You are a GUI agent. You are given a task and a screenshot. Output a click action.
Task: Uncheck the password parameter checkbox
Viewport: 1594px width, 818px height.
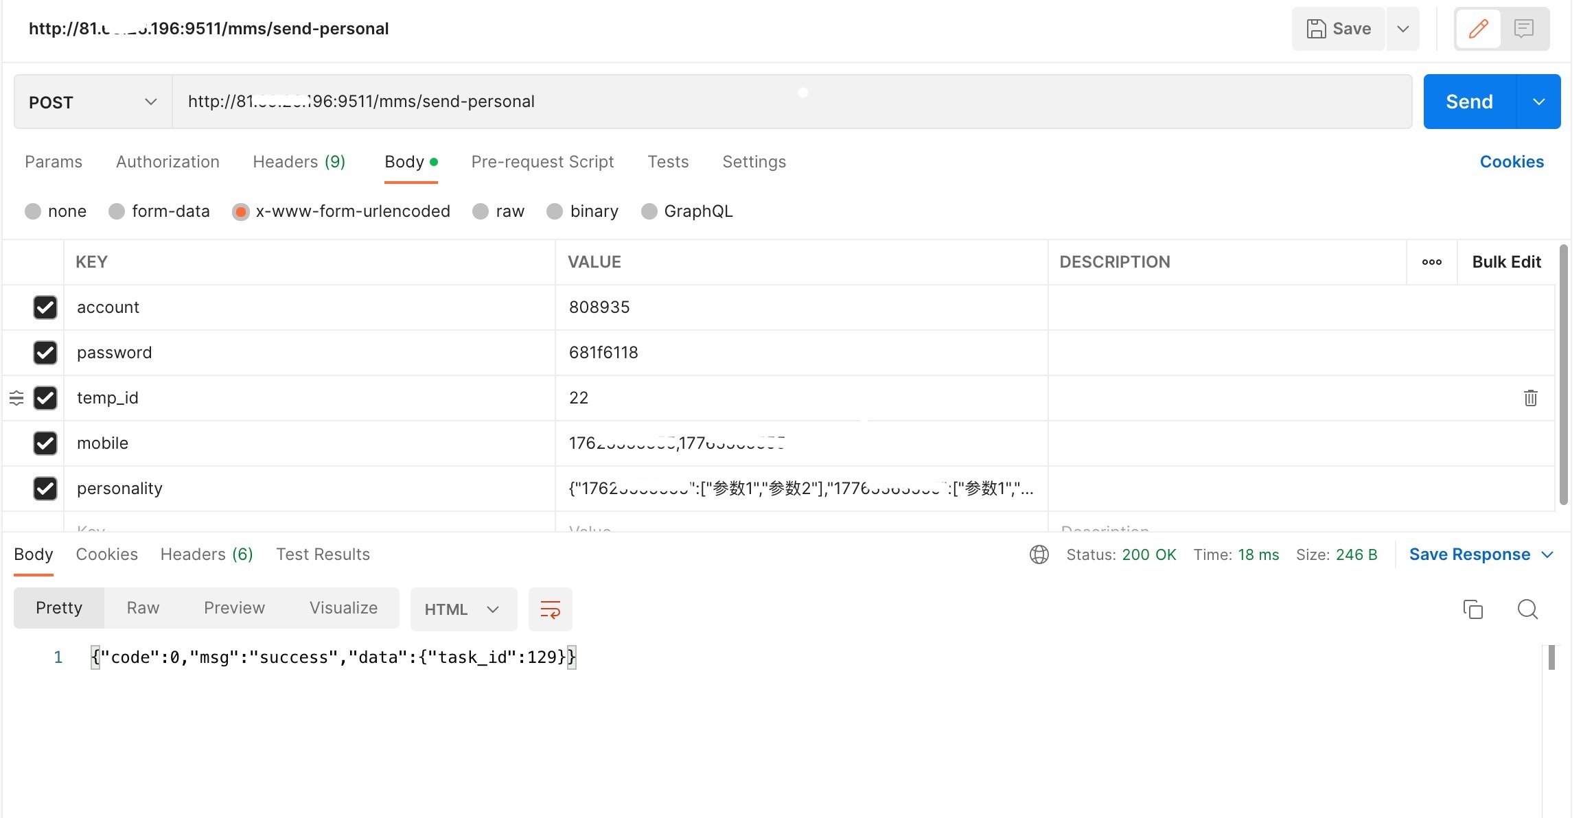click(x=45, y=353)
